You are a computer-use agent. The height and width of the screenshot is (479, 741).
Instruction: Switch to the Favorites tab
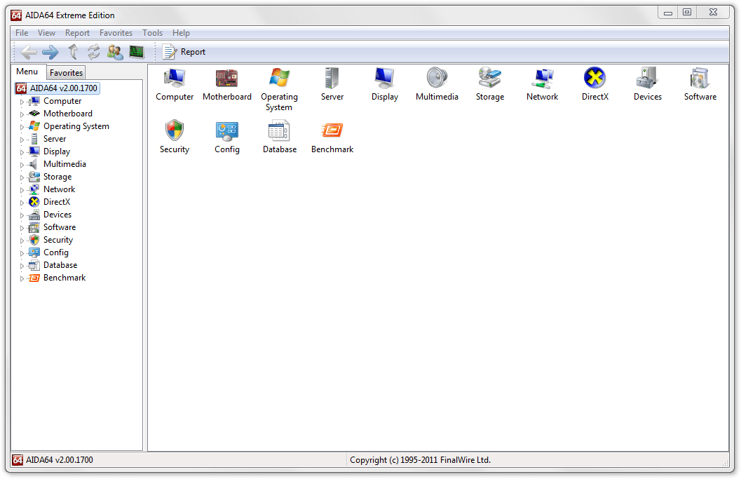coord(66,73)
